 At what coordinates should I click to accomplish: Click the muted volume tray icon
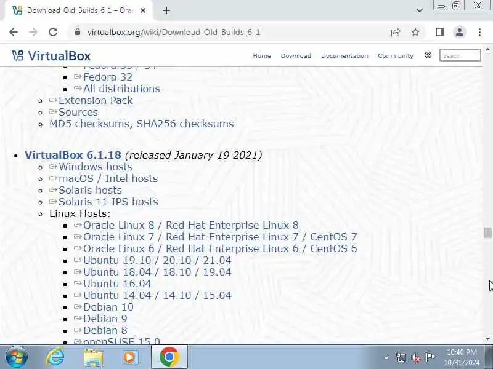(415, 357)
